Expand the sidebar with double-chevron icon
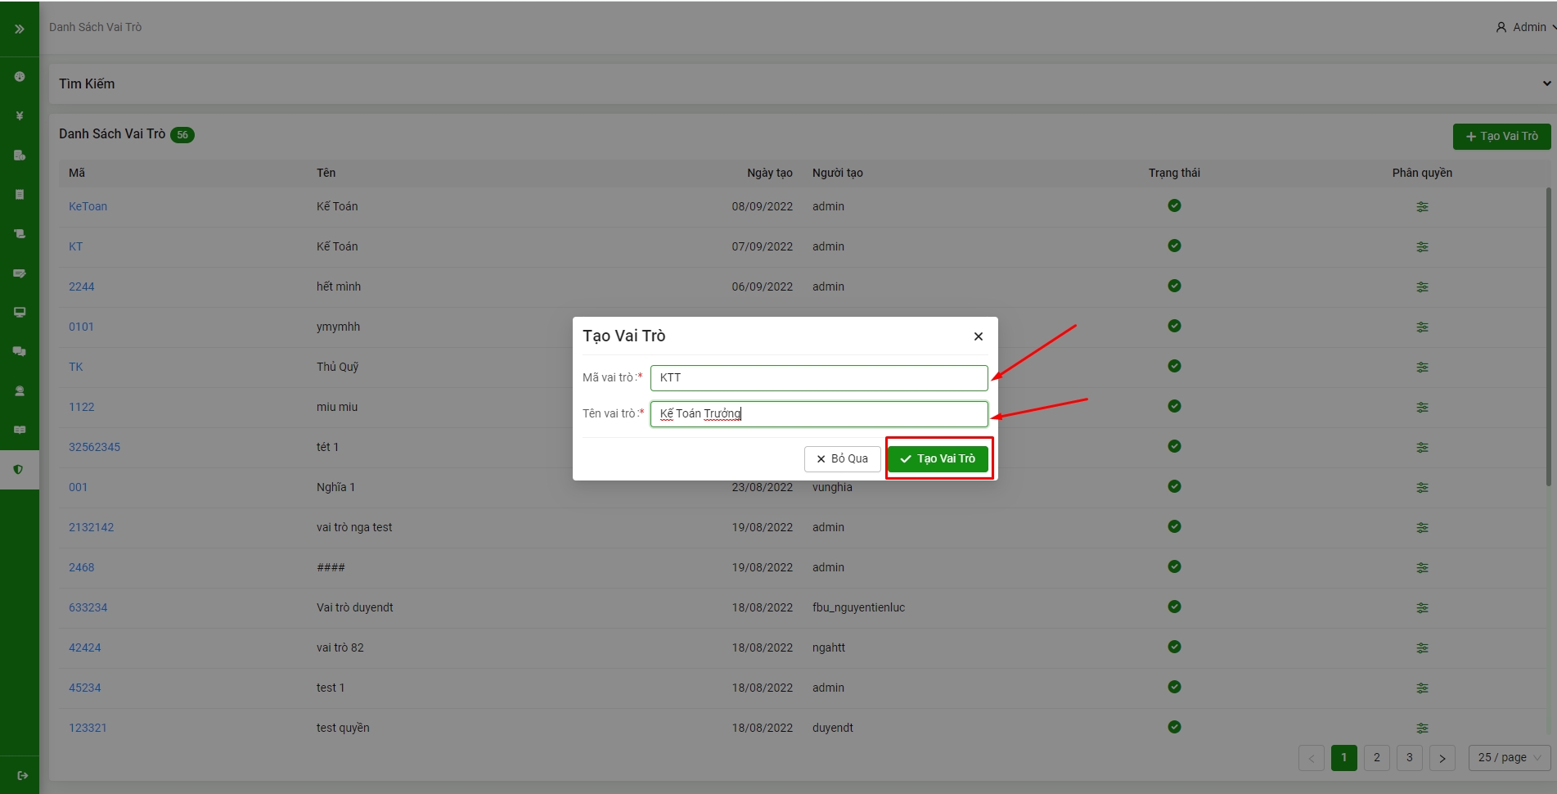The width and height of the screenshot is (1557, 794). [x=20, y=29]
